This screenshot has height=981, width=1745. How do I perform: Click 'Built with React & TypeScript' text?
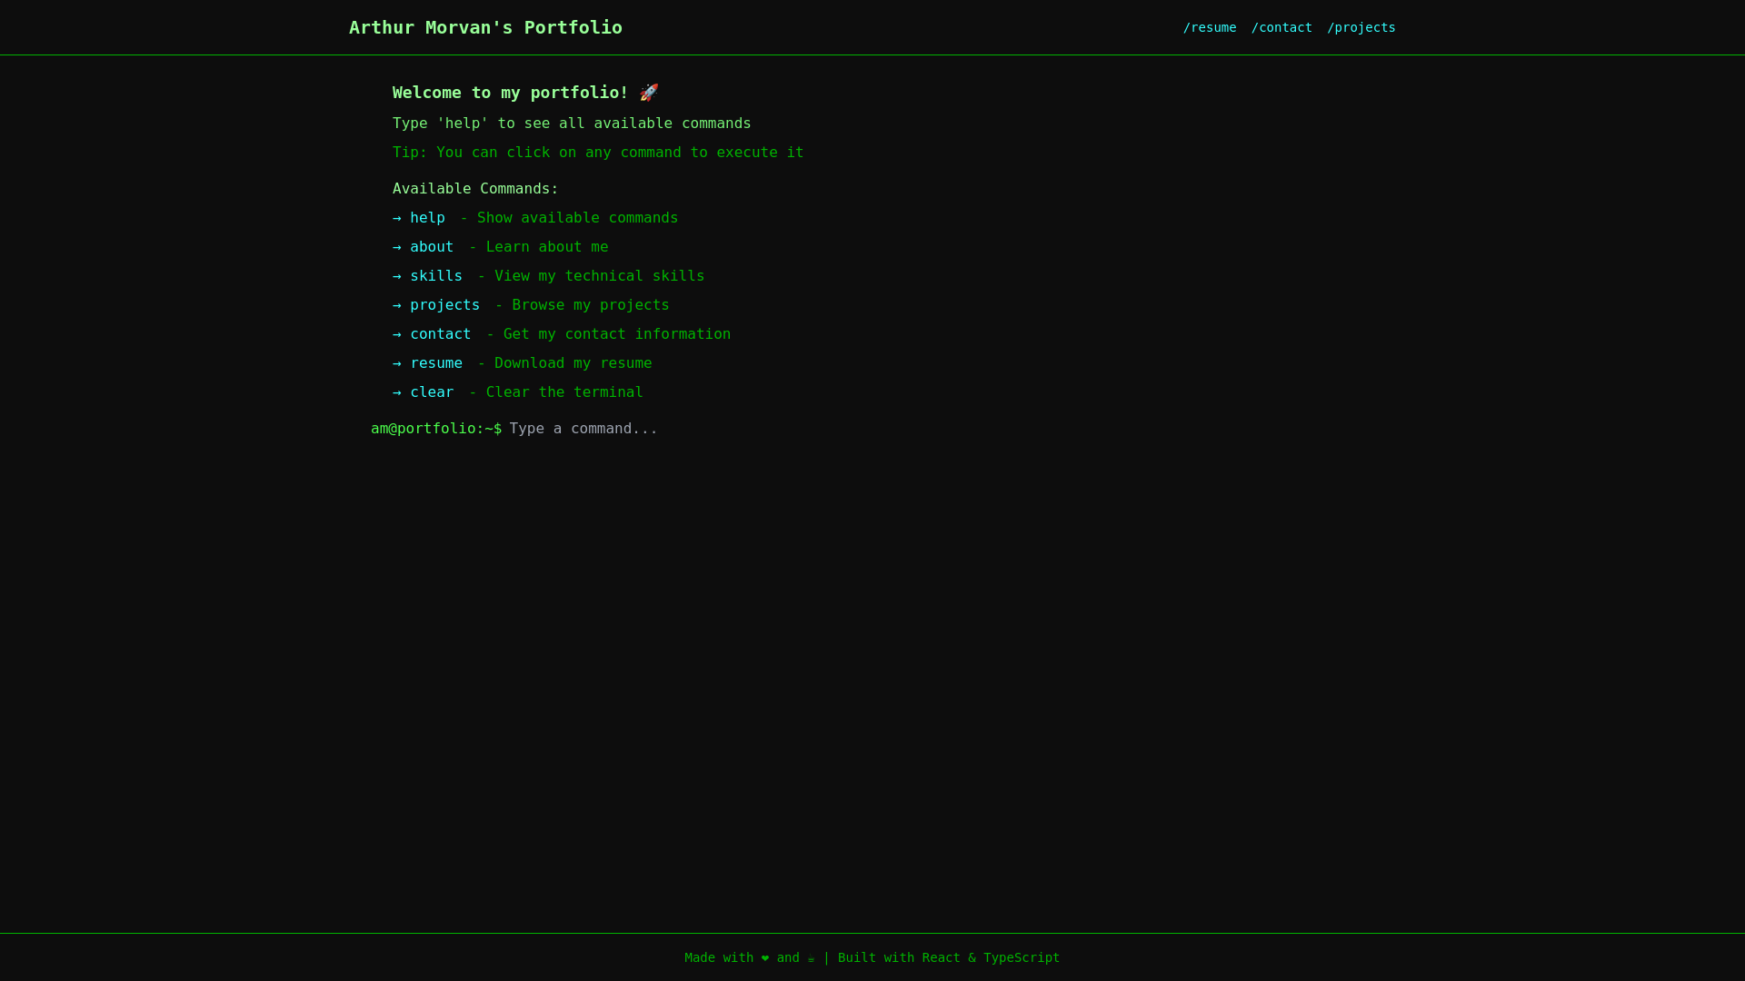[x=949, y=957]
